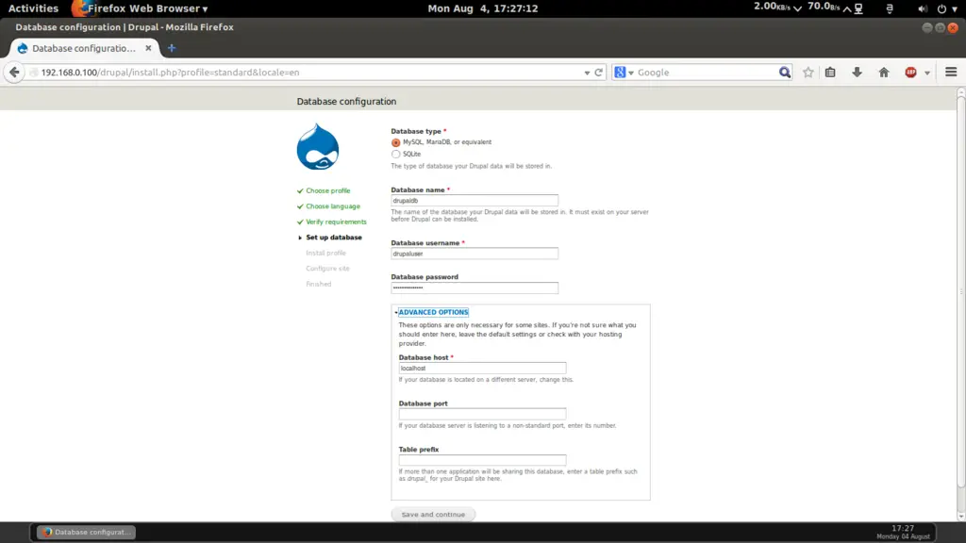The image size is (966, 543).
Task: Reload the page with refresh icon
Action: click(x=598, y=72)
